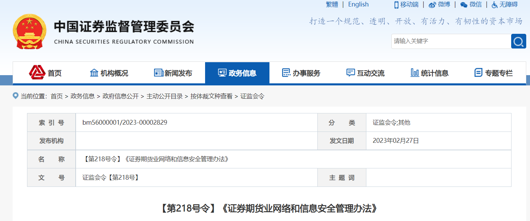Click the form icon beside 办事服务
Screen dimensions: 530x221
(x=286, y=73)
